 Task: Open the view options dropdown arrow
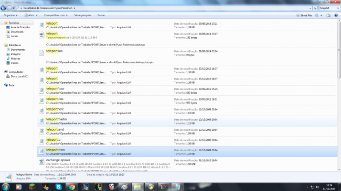click(x=321, y=15)
